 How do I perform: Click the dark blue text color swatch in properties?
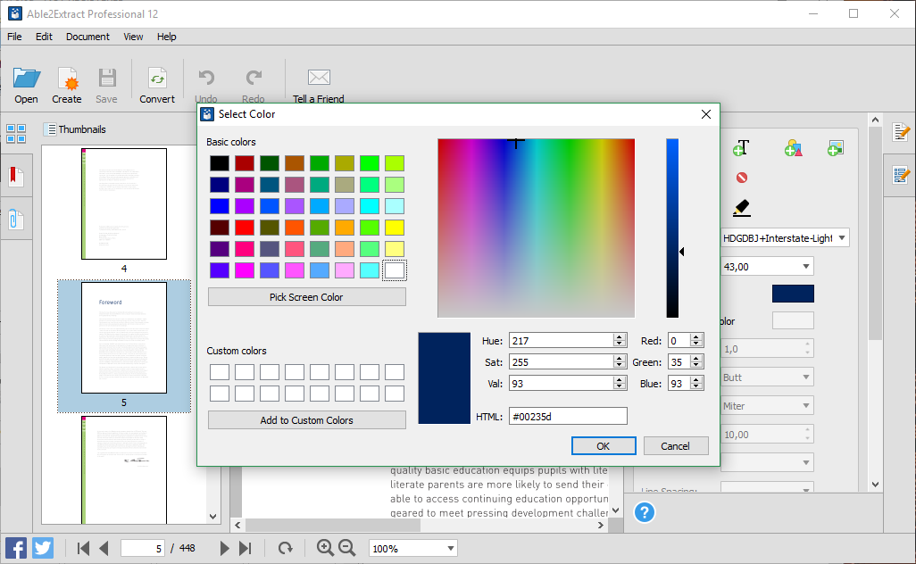point(793,294)
